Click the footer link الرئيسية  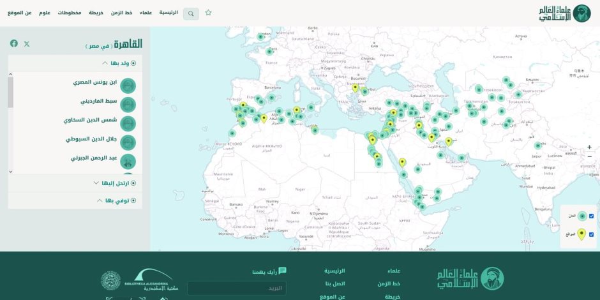click(x=335, y=271)
